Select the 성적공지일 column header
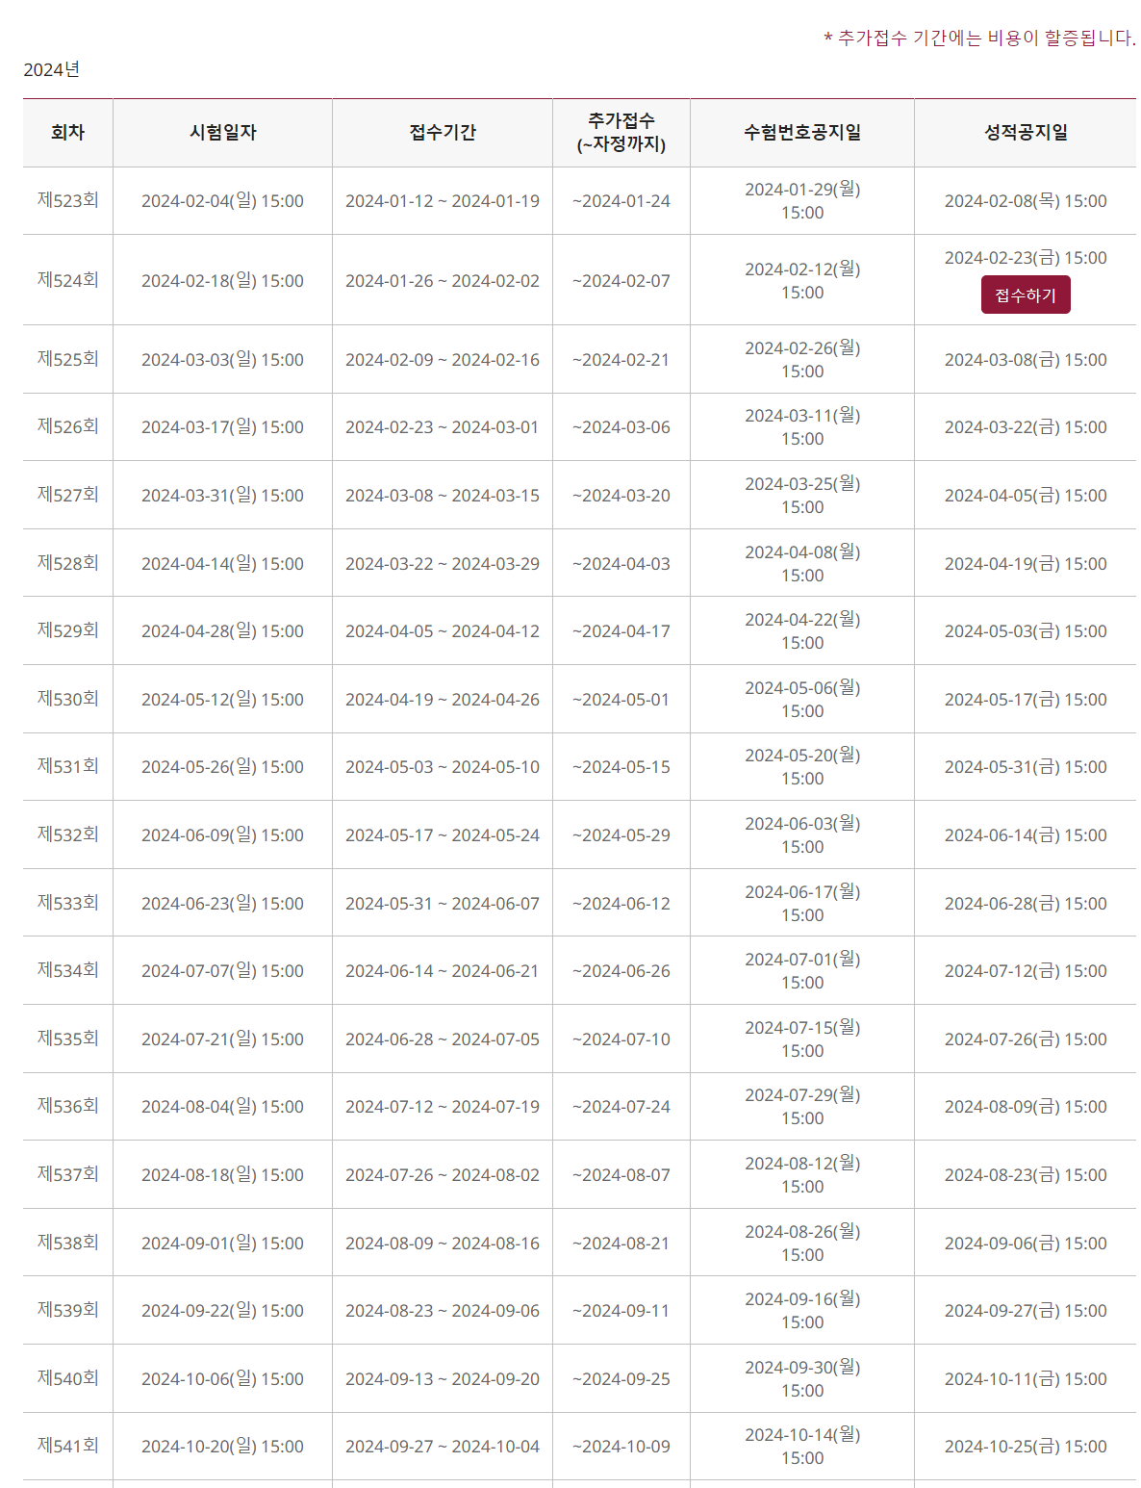The height and width of the screenshot is (1488, 1141). click(1026, 132)
